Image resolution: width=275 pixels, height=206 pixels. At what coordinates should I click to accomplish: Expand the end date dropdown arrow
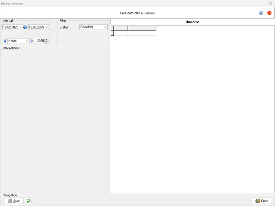coord(46,27)
